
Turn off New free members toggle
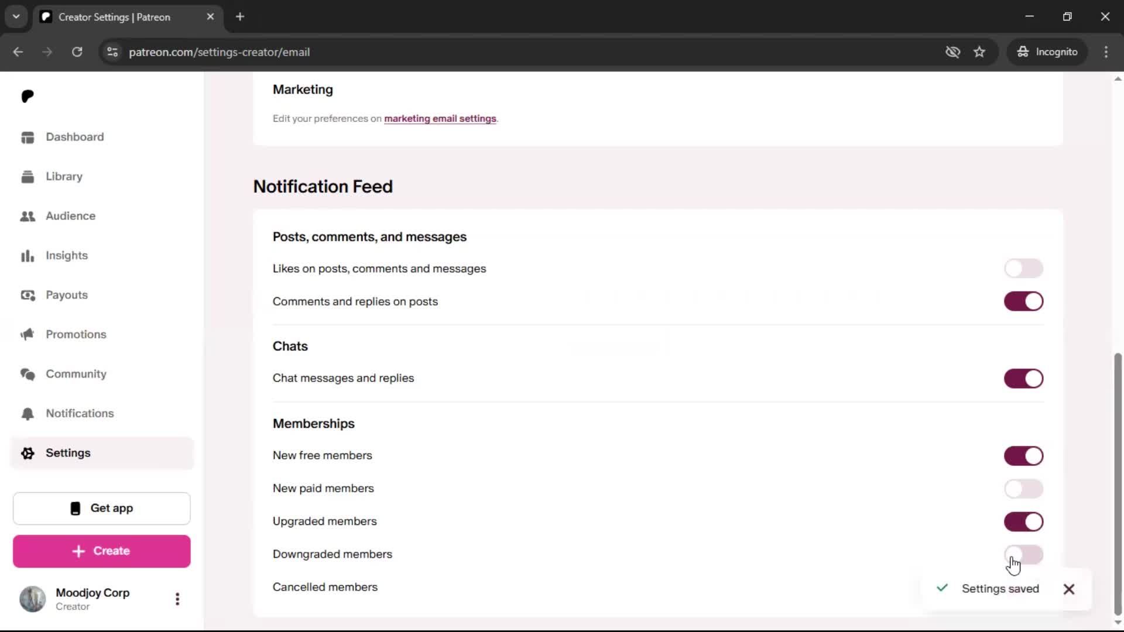1023,456
